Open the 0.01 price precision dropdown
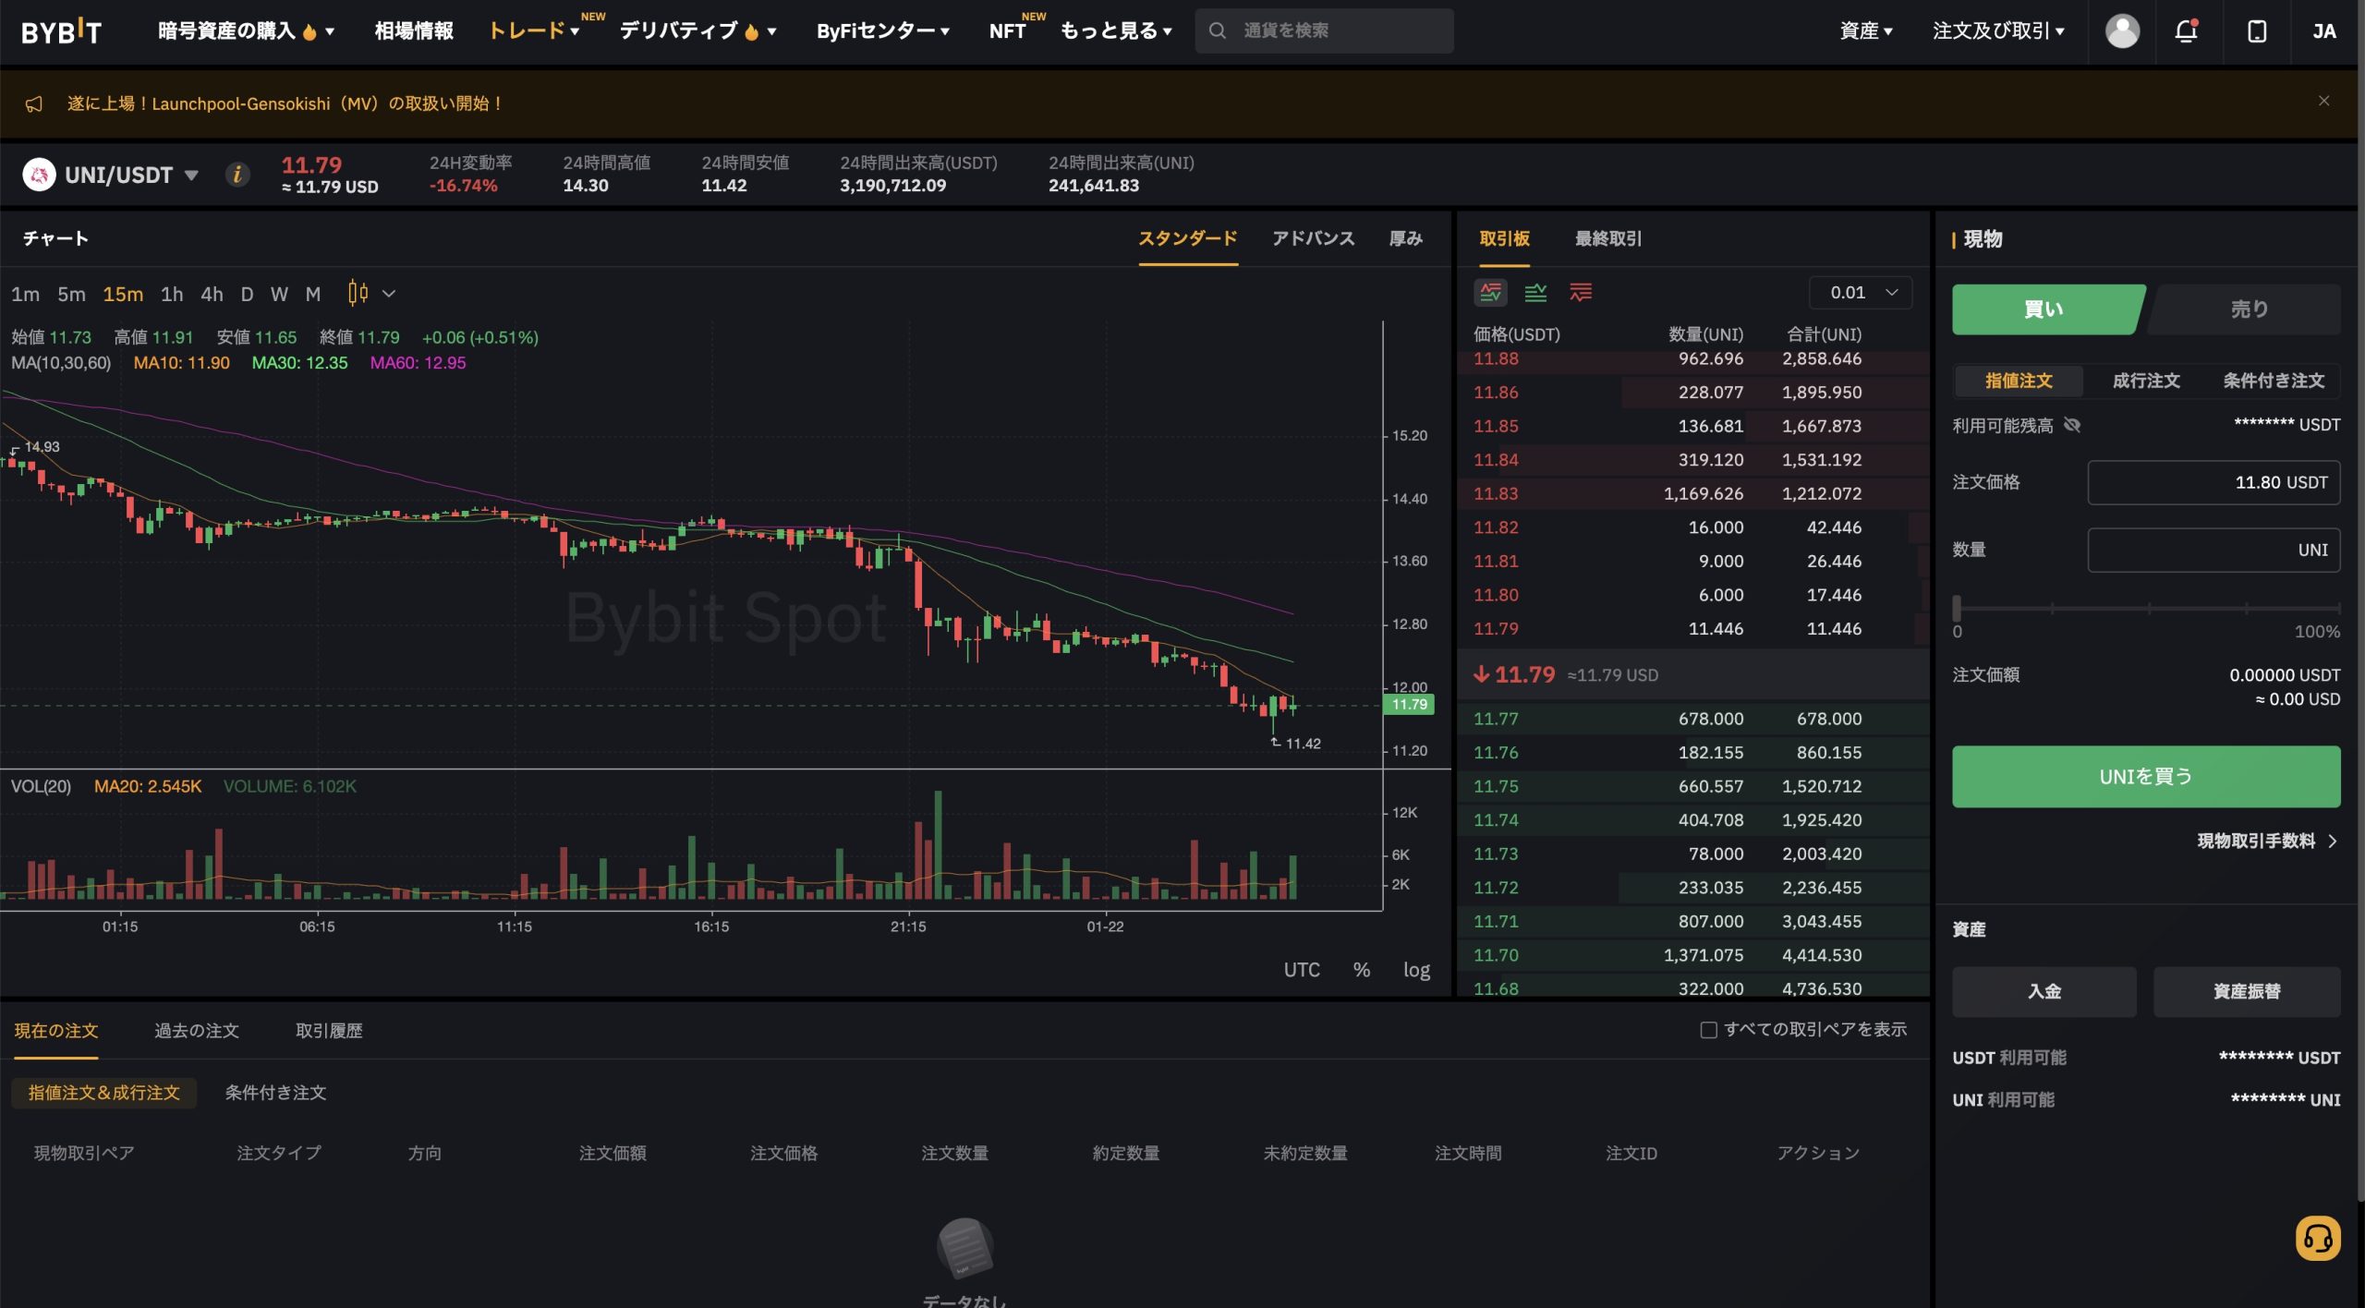2365x1308 pixels. pos(1860,292)
